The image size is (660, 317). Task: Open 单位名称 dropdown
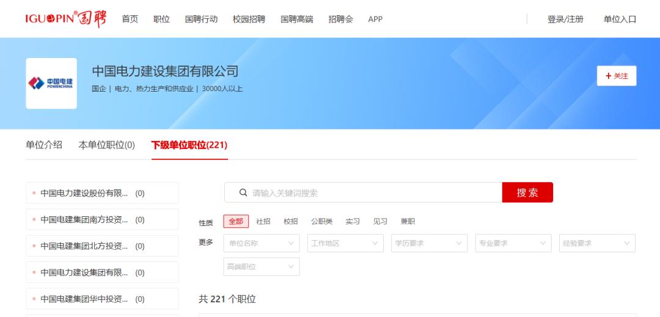(x=262, y=243)
